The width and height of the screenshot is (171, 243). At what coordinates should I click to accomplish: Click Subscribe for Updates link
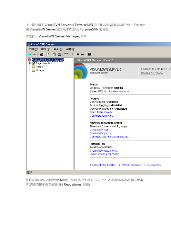coord(104,165)
